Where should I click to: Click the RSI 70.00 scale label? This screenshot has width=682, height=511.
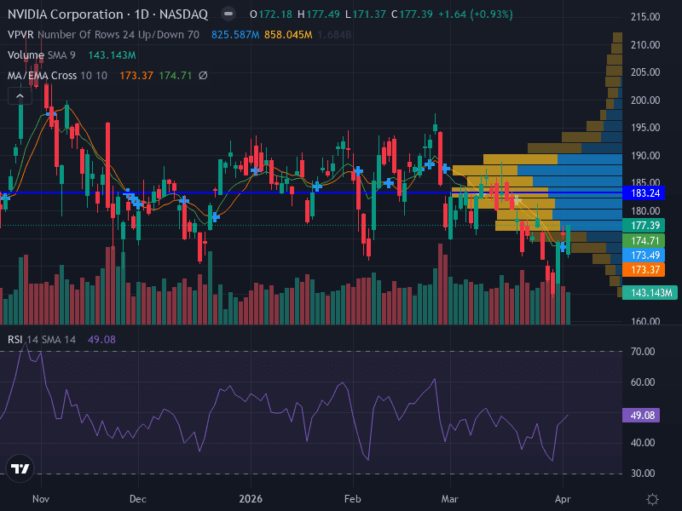pyautogui.click(x=643, y=351)
